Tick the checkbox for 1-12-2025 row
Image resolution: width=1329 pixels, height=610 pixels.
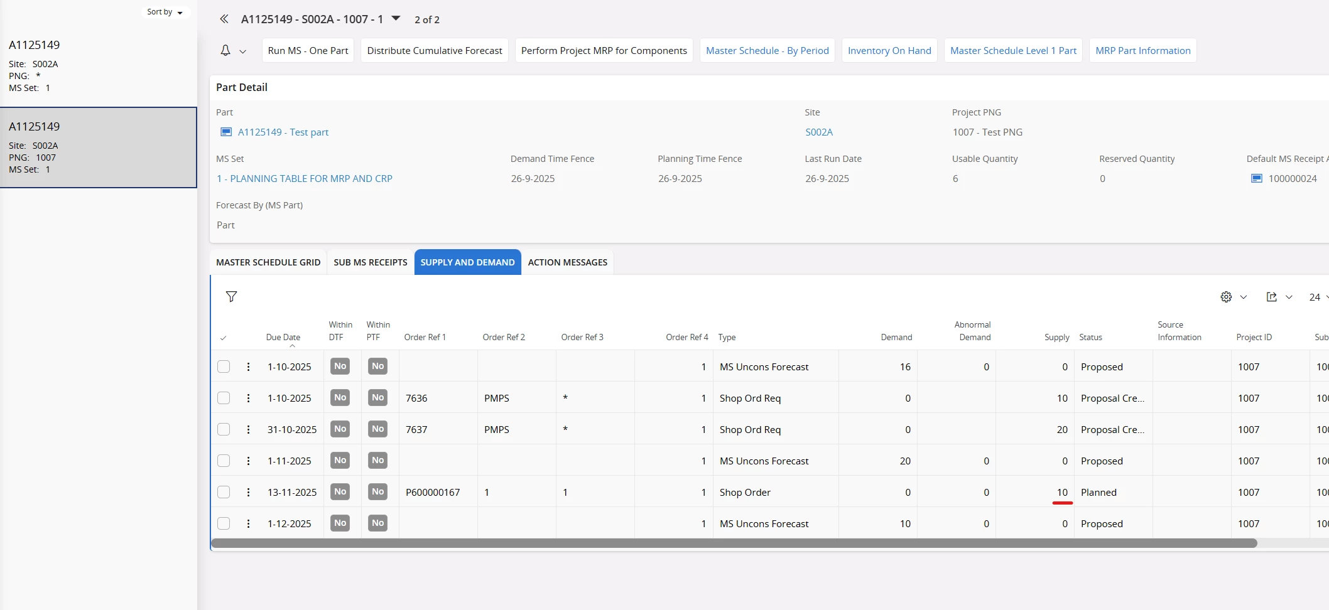224,523
